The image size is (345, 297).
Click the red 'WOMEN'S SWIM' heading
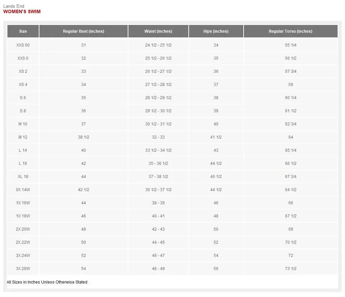(22, 12)
